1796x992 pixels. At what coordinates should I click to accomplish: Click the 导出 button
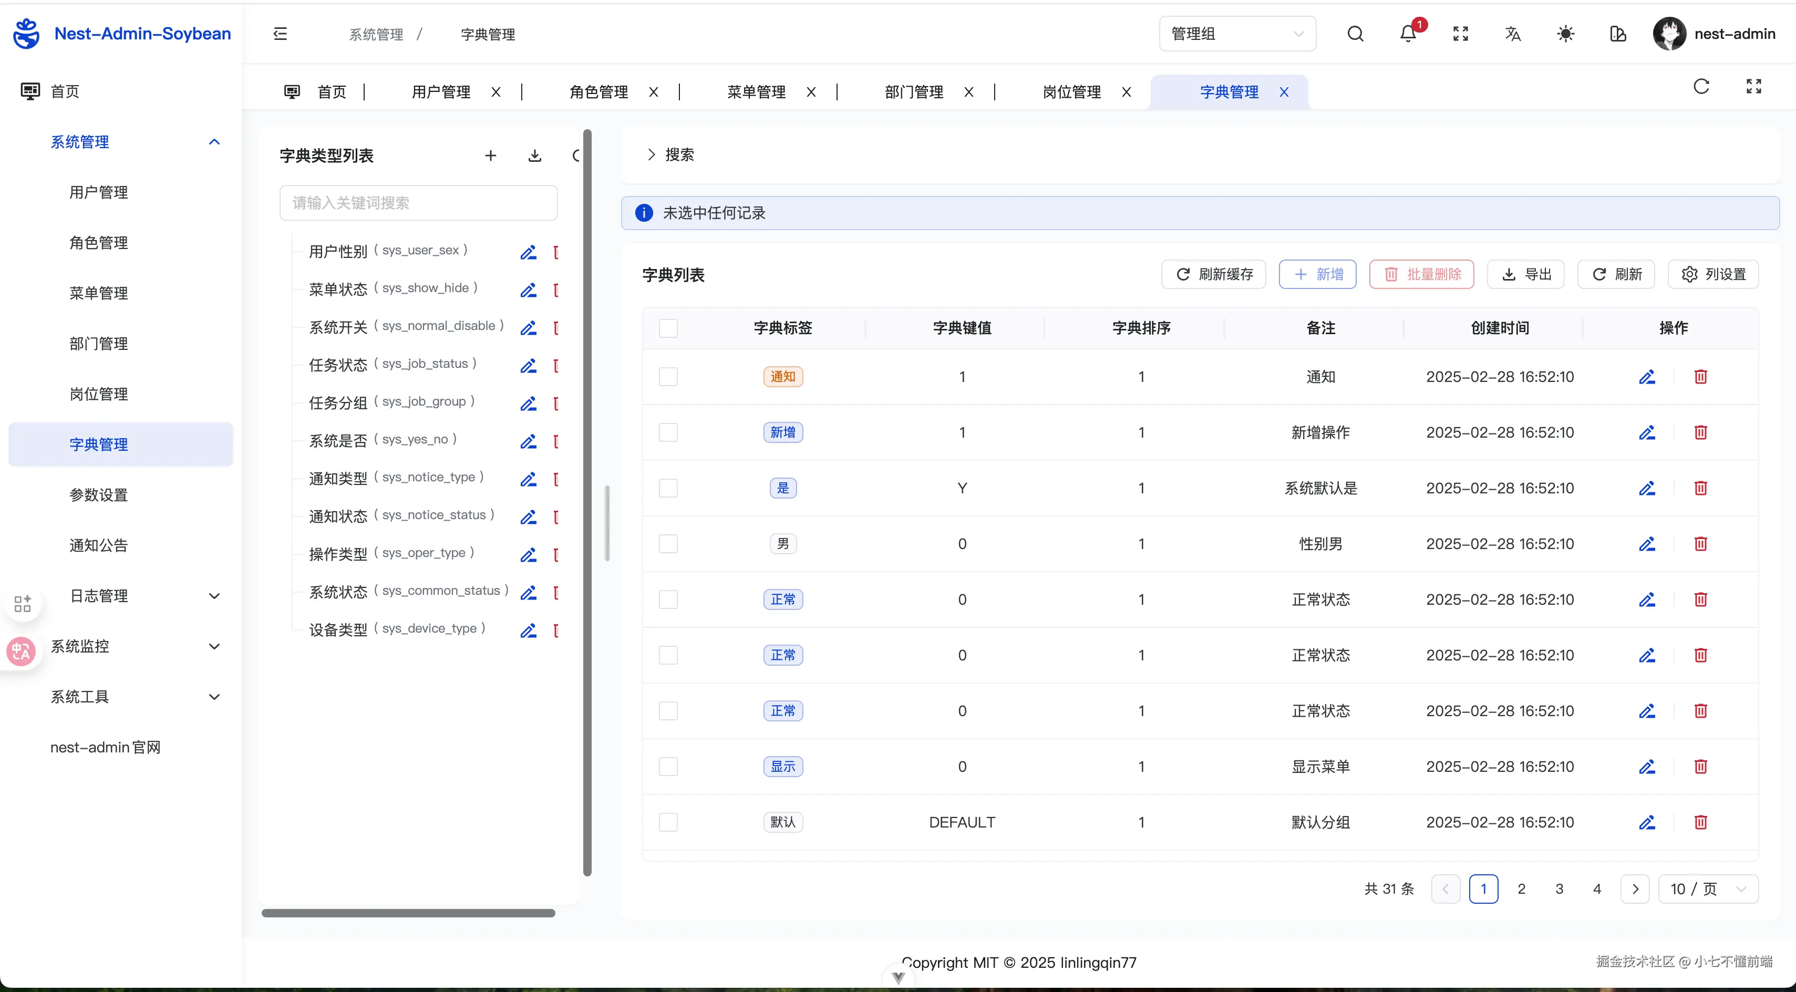pyautogui.click(x=1525, y=275)
